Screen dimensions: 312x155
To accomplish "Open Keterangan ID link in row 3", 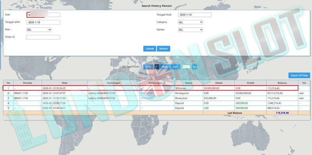I will coord(147,98).
